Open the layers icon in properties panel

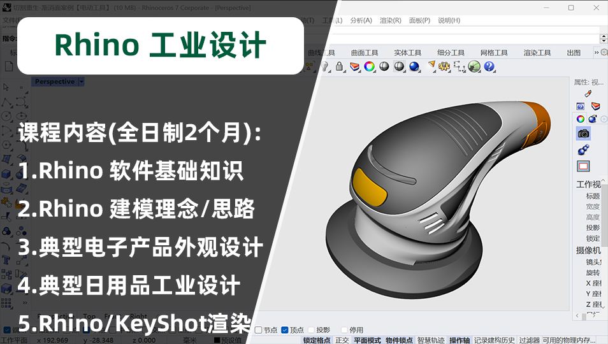click(x=595, y=106)
